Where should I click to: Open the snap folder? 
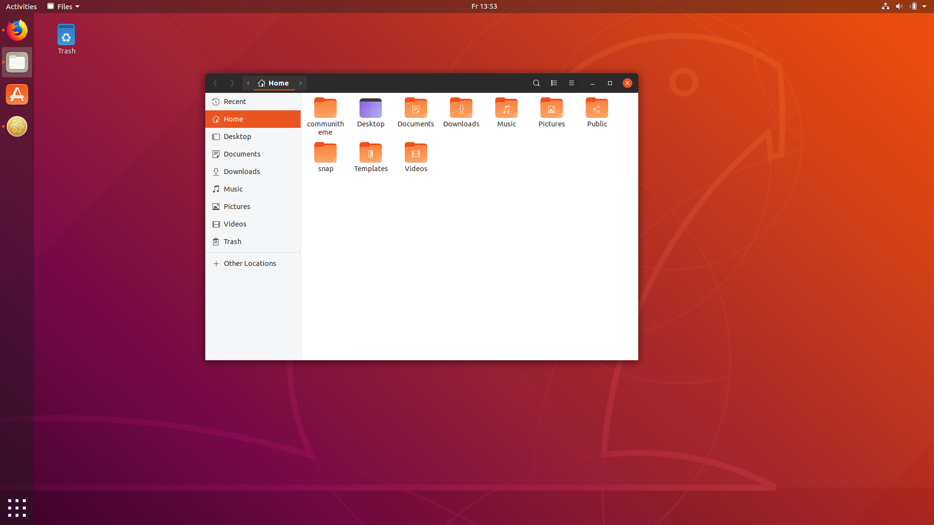[x=325, y=153]
